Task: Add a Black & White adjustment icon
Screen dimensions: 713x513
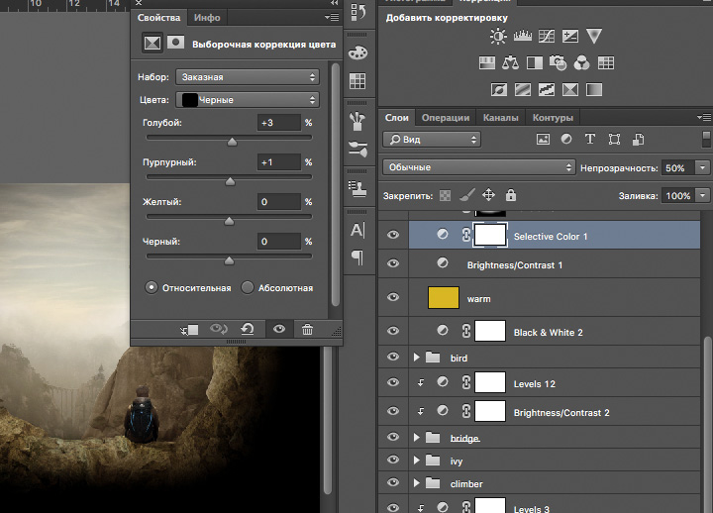Action: click(x=535, y=62)
